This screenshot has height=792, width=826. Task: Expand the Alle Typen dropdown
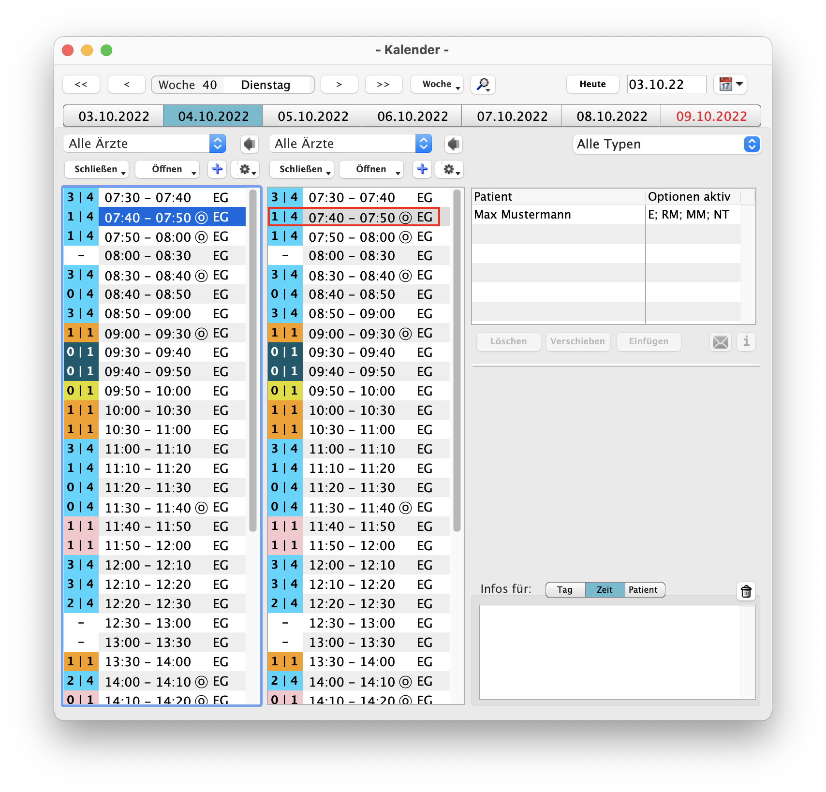[x=667, y=144]
